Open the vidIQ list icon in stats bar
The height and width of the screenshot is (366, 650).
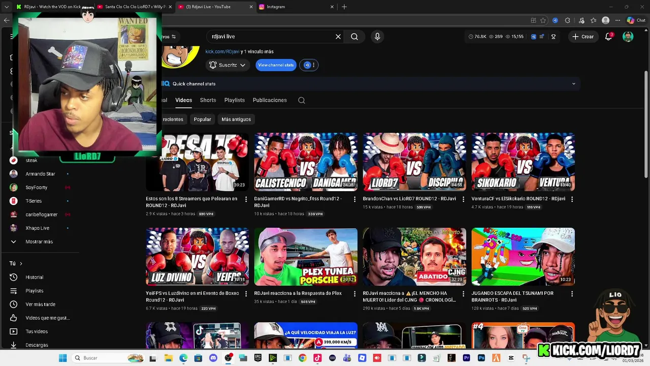point(542,37)
